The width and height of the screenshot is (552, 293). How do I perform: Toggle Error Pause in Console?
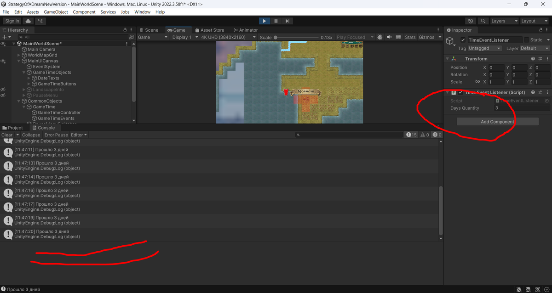[56, 135]
